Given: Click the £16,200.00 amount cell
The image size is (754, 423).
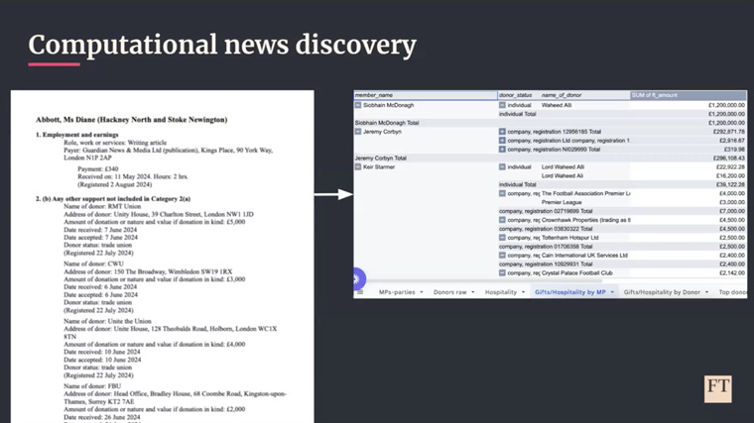Looking at the screenshot, I should (x=730, y=175).
